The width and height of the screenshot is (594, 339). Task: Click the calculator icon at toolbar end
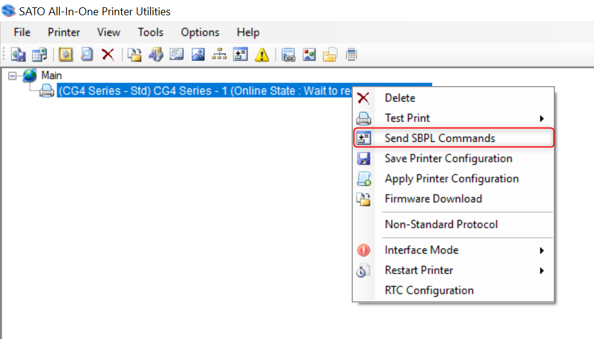pos(351,55)
